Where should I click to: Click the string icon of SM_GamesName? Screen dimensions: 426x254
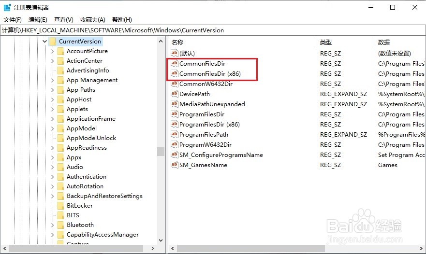(174, 165)
